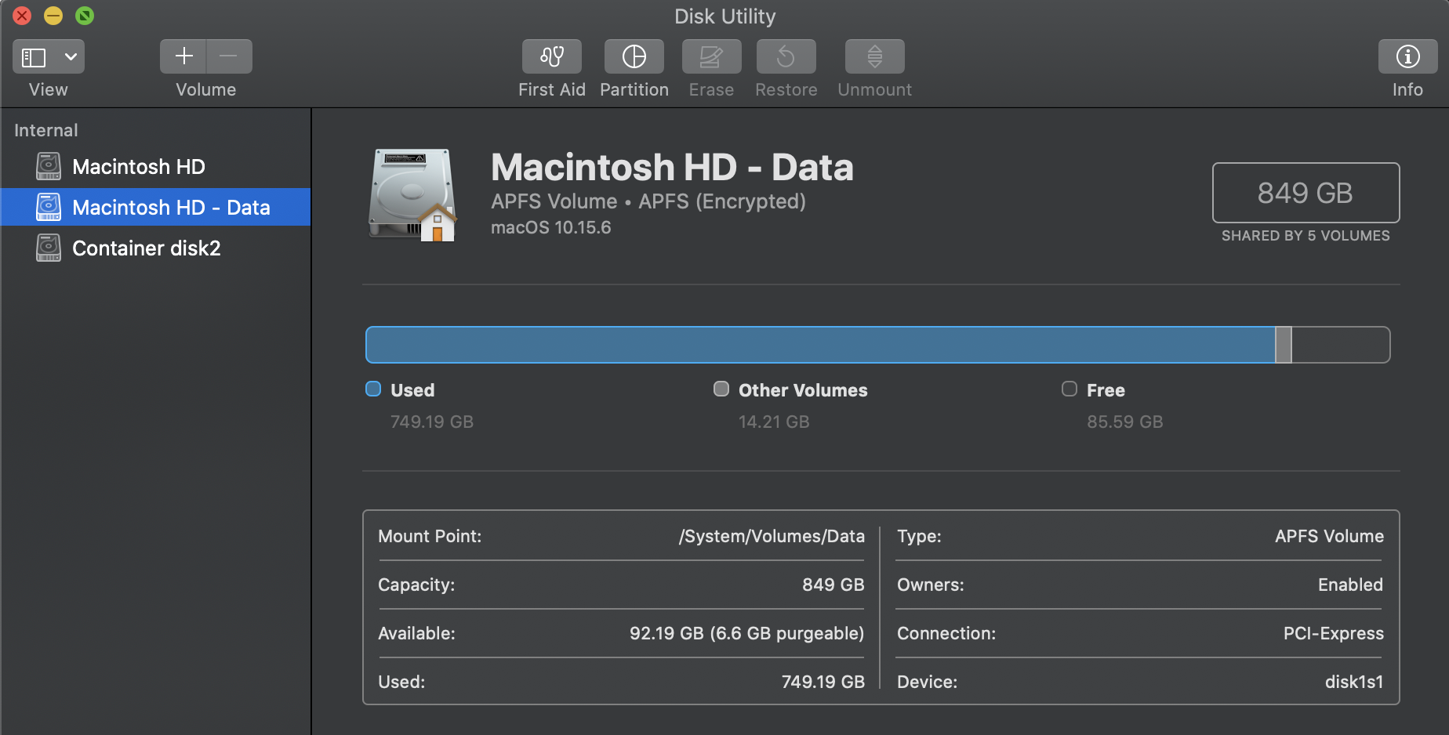Click the Internal sidebar section header
This screenshot has width=1449, height=735.
pos(46,130)
